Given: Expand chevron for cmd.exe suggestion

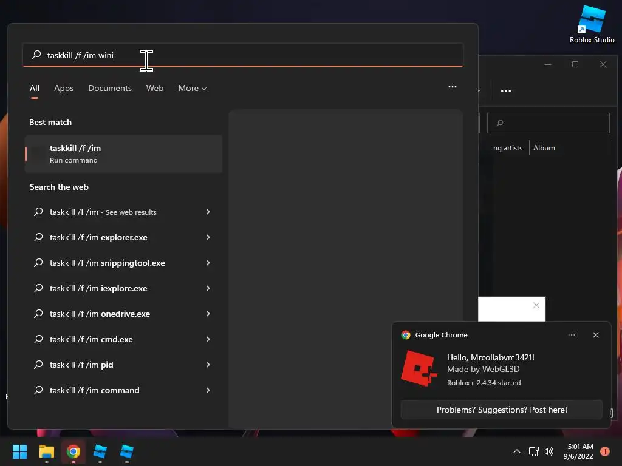Looking at the screenshot, I should 208,339.
